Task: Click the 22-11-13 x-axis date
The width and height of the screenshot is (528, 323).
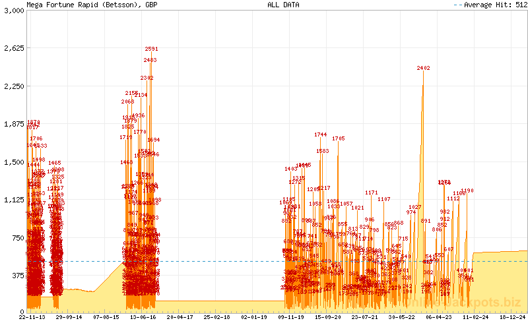Action: point(32,317)
